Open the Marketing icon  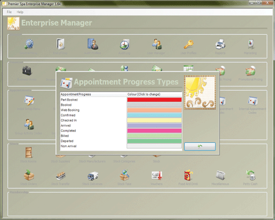(x=251, y=44)
